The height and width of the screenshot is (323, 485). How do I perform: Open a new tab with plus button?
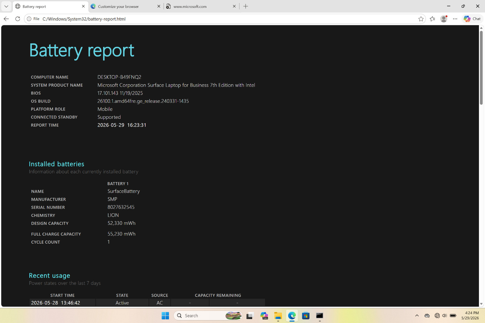tap(246, 6)
